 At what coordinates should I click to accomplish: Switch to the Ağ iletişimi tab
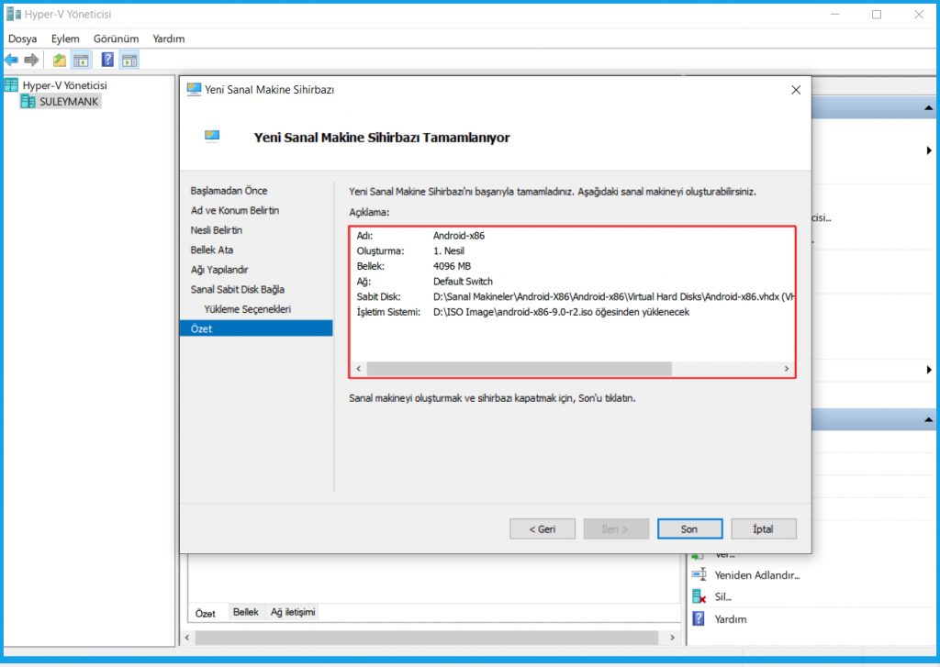tap(293, 612)
